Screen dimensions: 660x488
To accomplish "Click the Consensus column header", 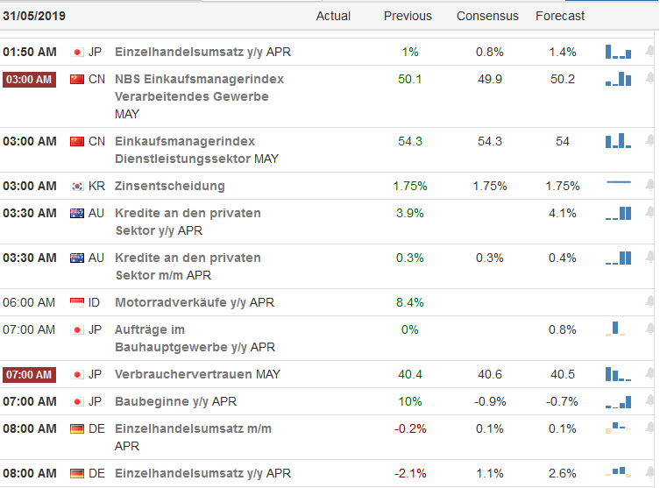I will [x=487, y=16].
